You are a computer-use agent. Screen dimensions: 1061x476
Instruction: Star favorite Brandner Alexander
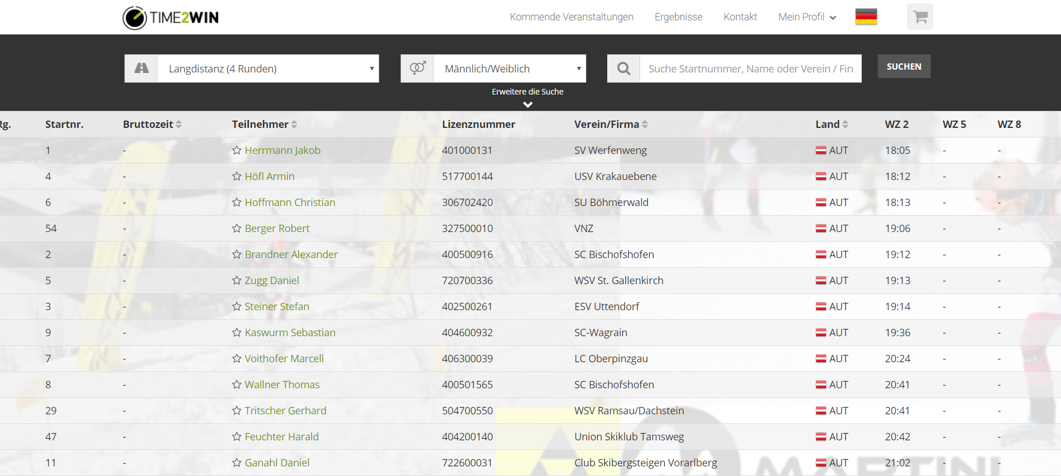pos(237,254)
